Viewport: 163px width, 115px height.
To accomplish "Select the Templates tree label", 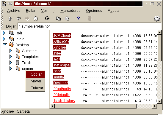I will click(x=30, y=57).
